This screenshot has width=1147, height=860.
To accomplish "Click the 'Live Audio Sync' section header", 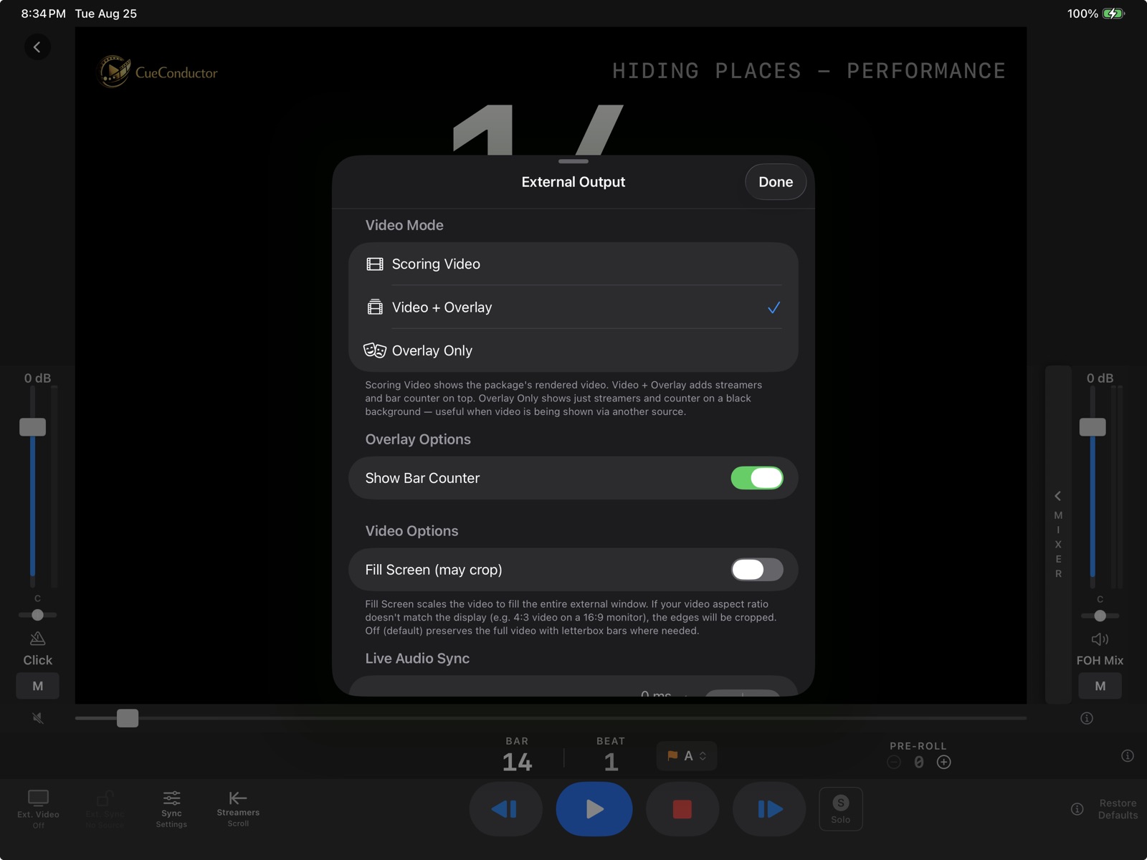I will tap(417, 659).
